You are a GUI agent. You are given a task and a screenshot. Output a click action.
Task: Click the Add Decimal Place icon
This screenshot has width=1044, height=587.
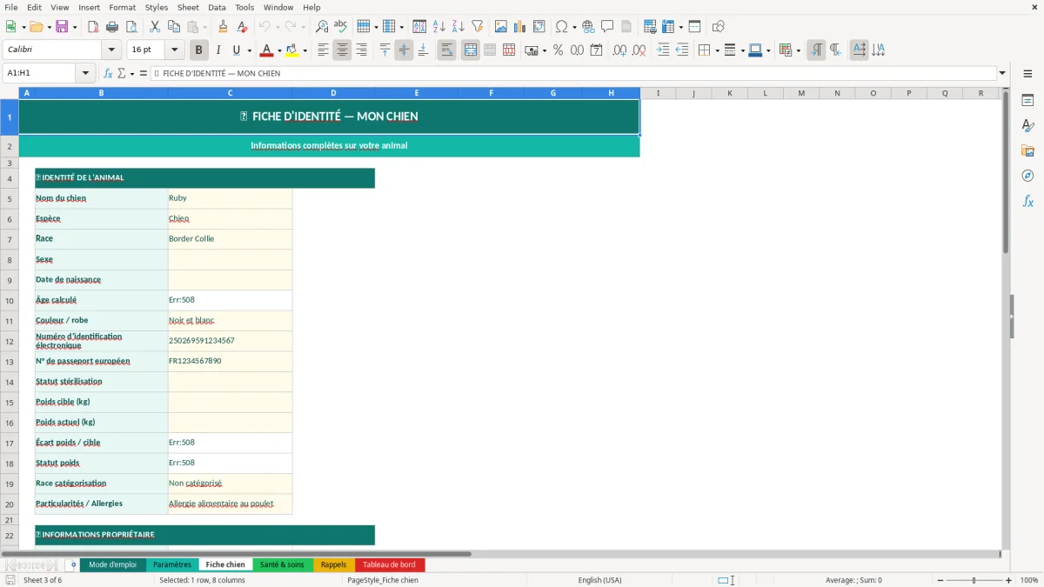[619, 50]
